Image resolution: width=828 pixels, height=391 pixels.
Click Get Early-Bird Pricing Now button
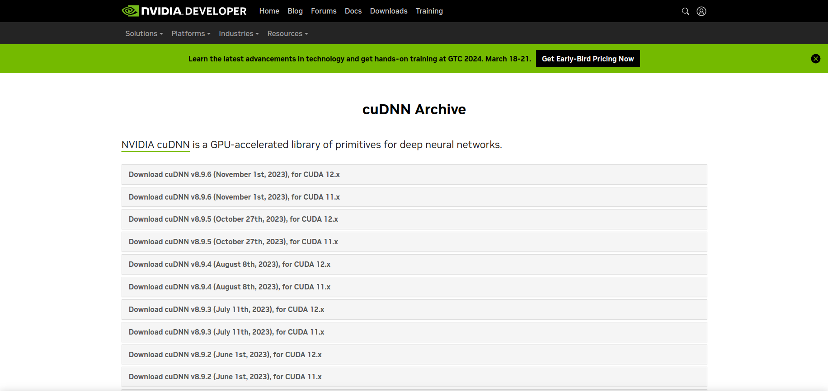click(x=588, y=59)
